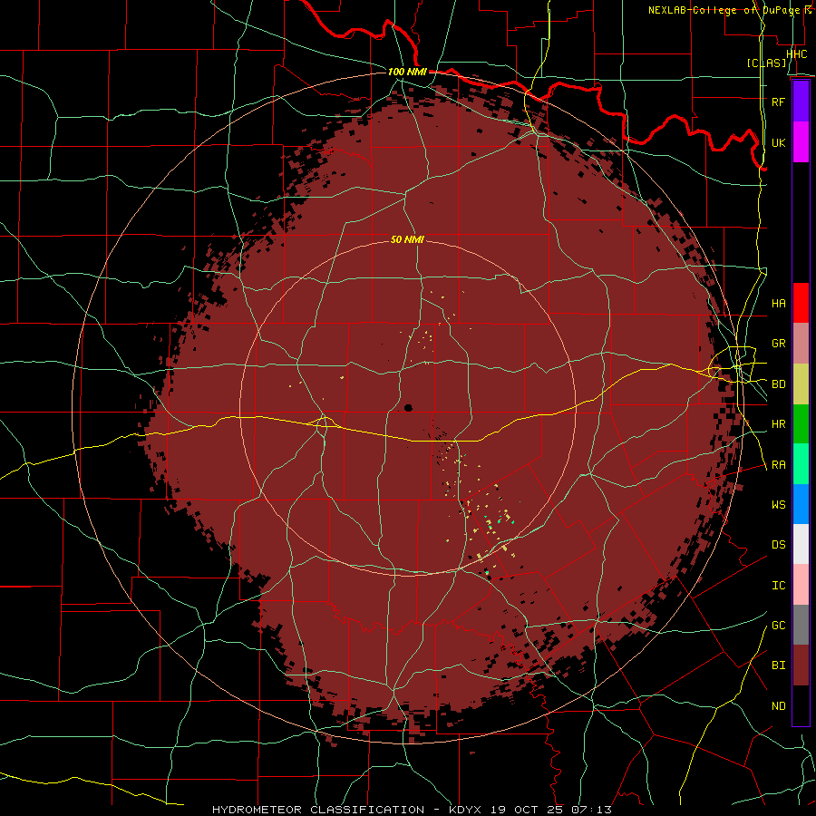Select the gray GC legend color swatch
The width and height of the screenshot is (816, 816).
(x=801, y=625)
